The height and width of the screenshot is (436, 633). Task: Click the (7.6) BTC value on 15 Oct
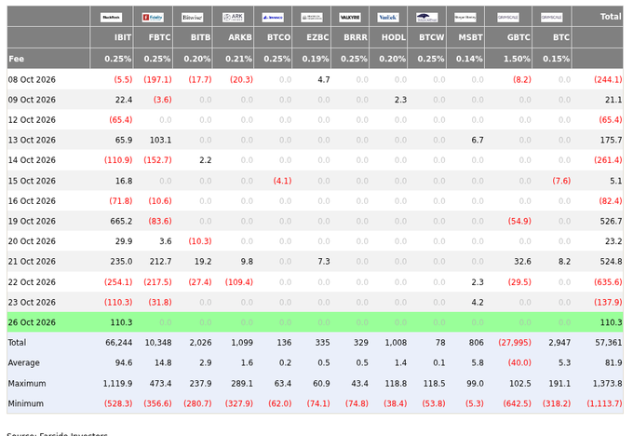click(x=561, y=181)
